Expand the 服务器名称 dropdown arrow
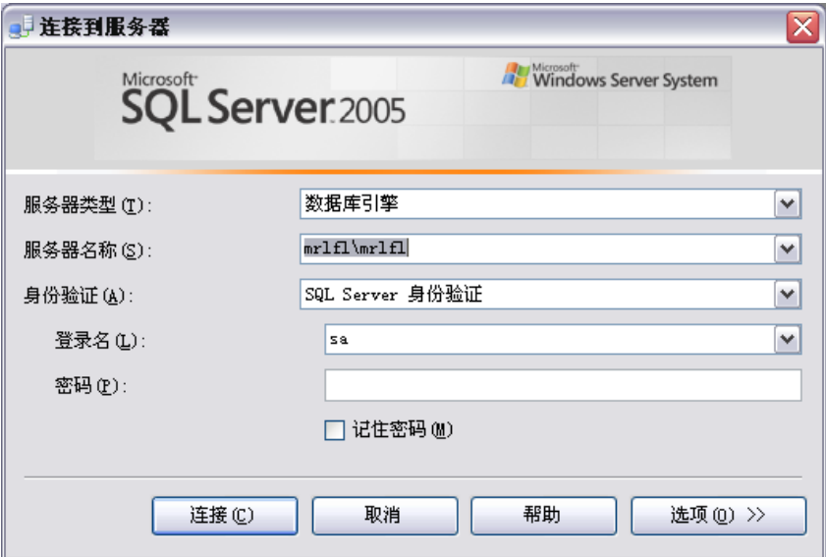Image resolution: width=826 pixels, height=557 pixels. click(x=788, y=249)
